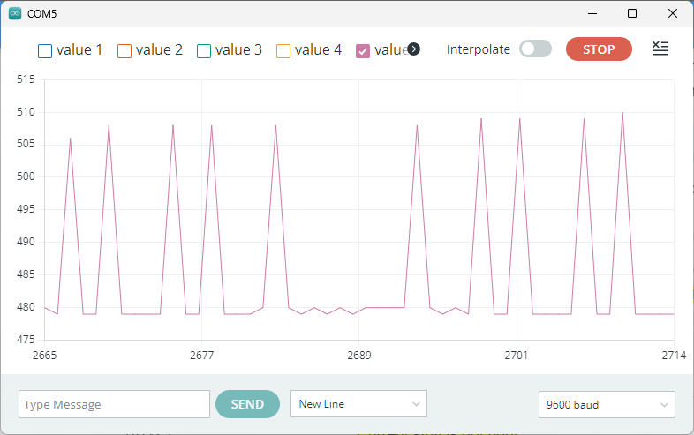This screenshot has width=694, height=435.
Task: Click the value 1 legend label
Action: (x=79, y=49)
